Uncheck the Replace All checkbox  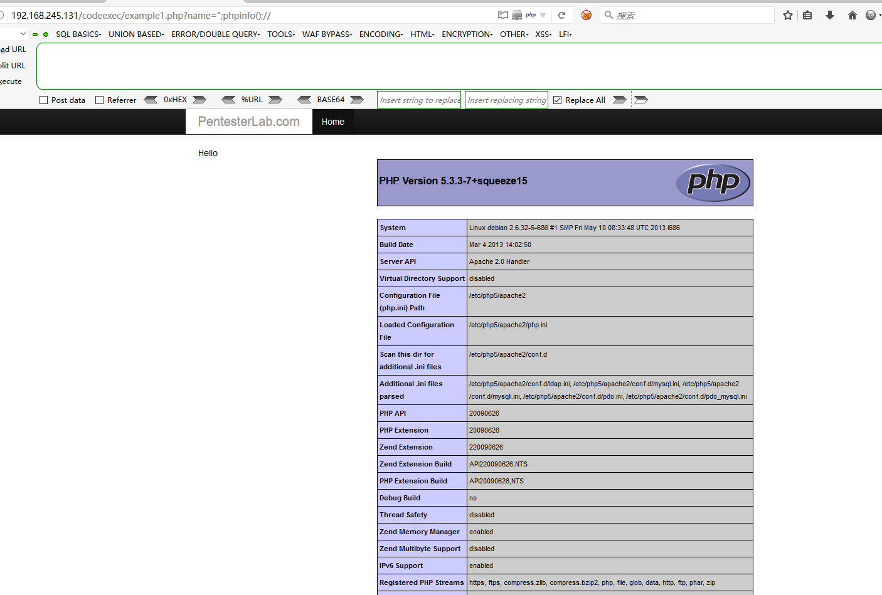tap(558, 100)
